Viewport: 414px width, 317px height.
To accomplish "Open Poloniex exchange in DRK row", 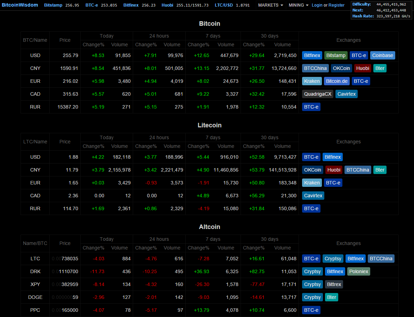I will point(358,271).
